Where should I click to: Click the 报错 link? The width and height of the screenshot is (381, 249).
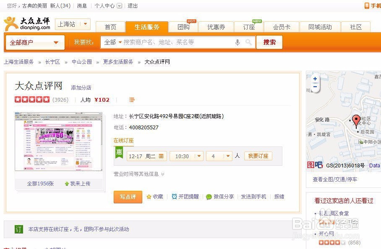click(x=279, y=197)
